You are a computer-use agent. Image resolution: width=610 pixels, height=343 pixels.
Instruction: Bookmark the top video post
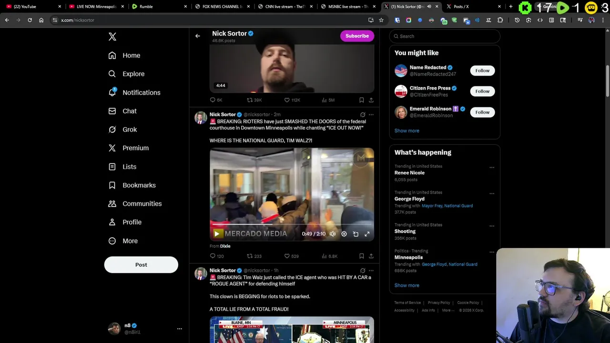(x=361, y=100)
